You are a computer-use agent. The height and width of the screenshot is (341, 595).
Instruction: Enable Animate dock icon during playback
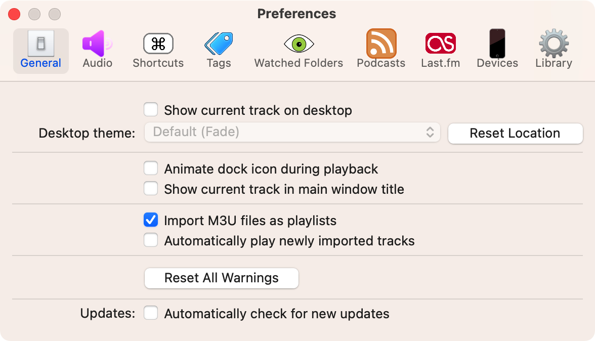click(x=151, y=168)
